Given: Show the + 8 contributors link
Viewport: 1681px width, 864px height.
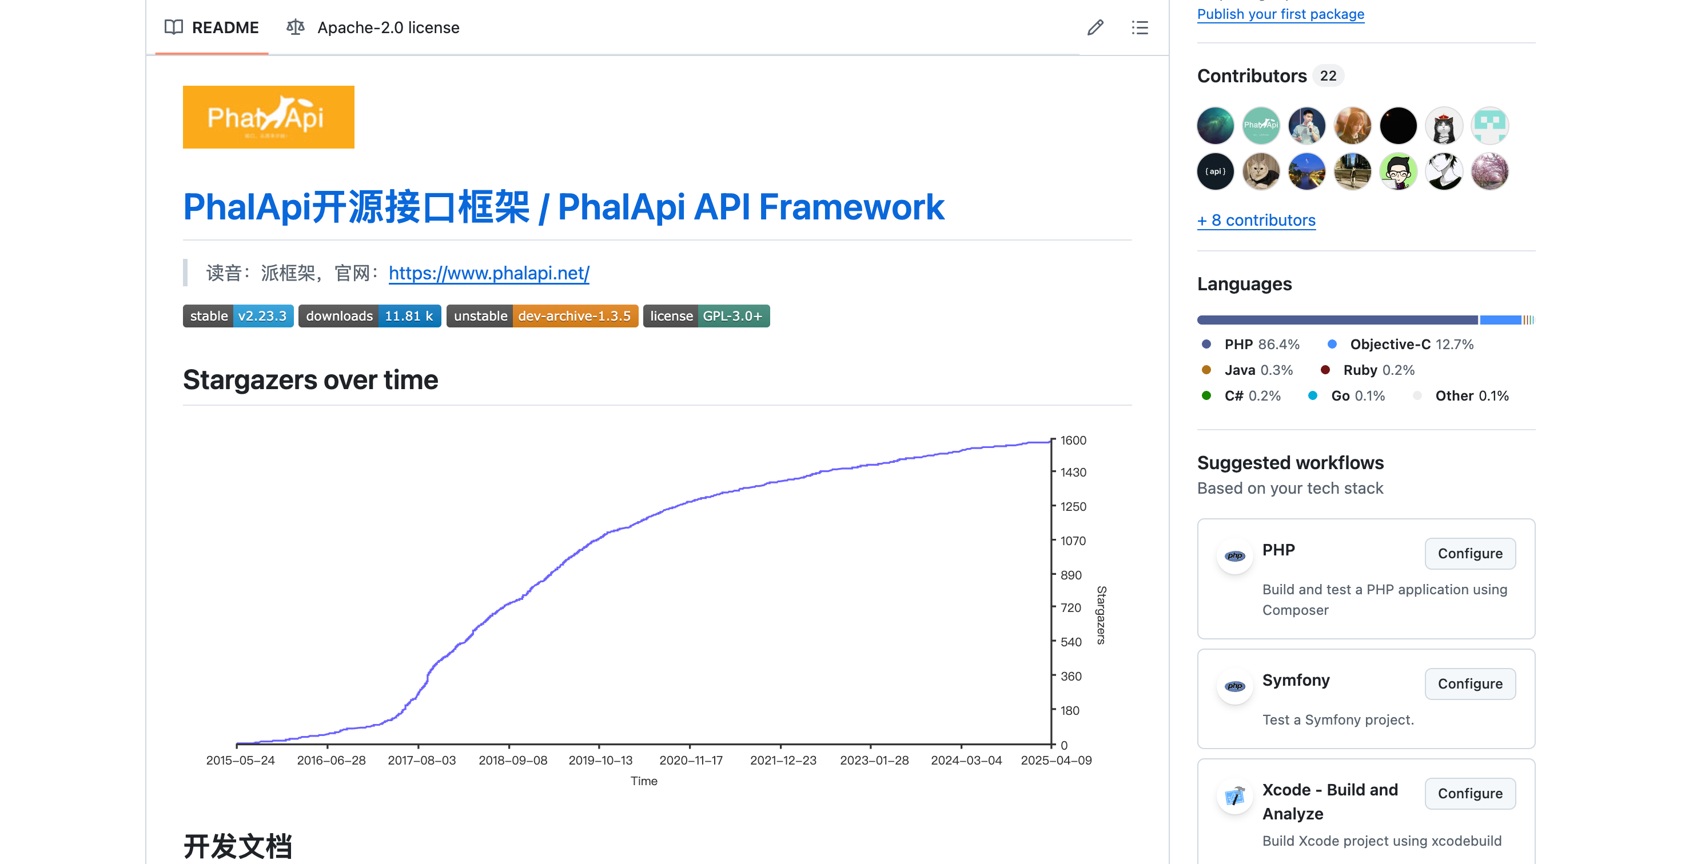Looking at the screenshot, I should pos(1256,221).
